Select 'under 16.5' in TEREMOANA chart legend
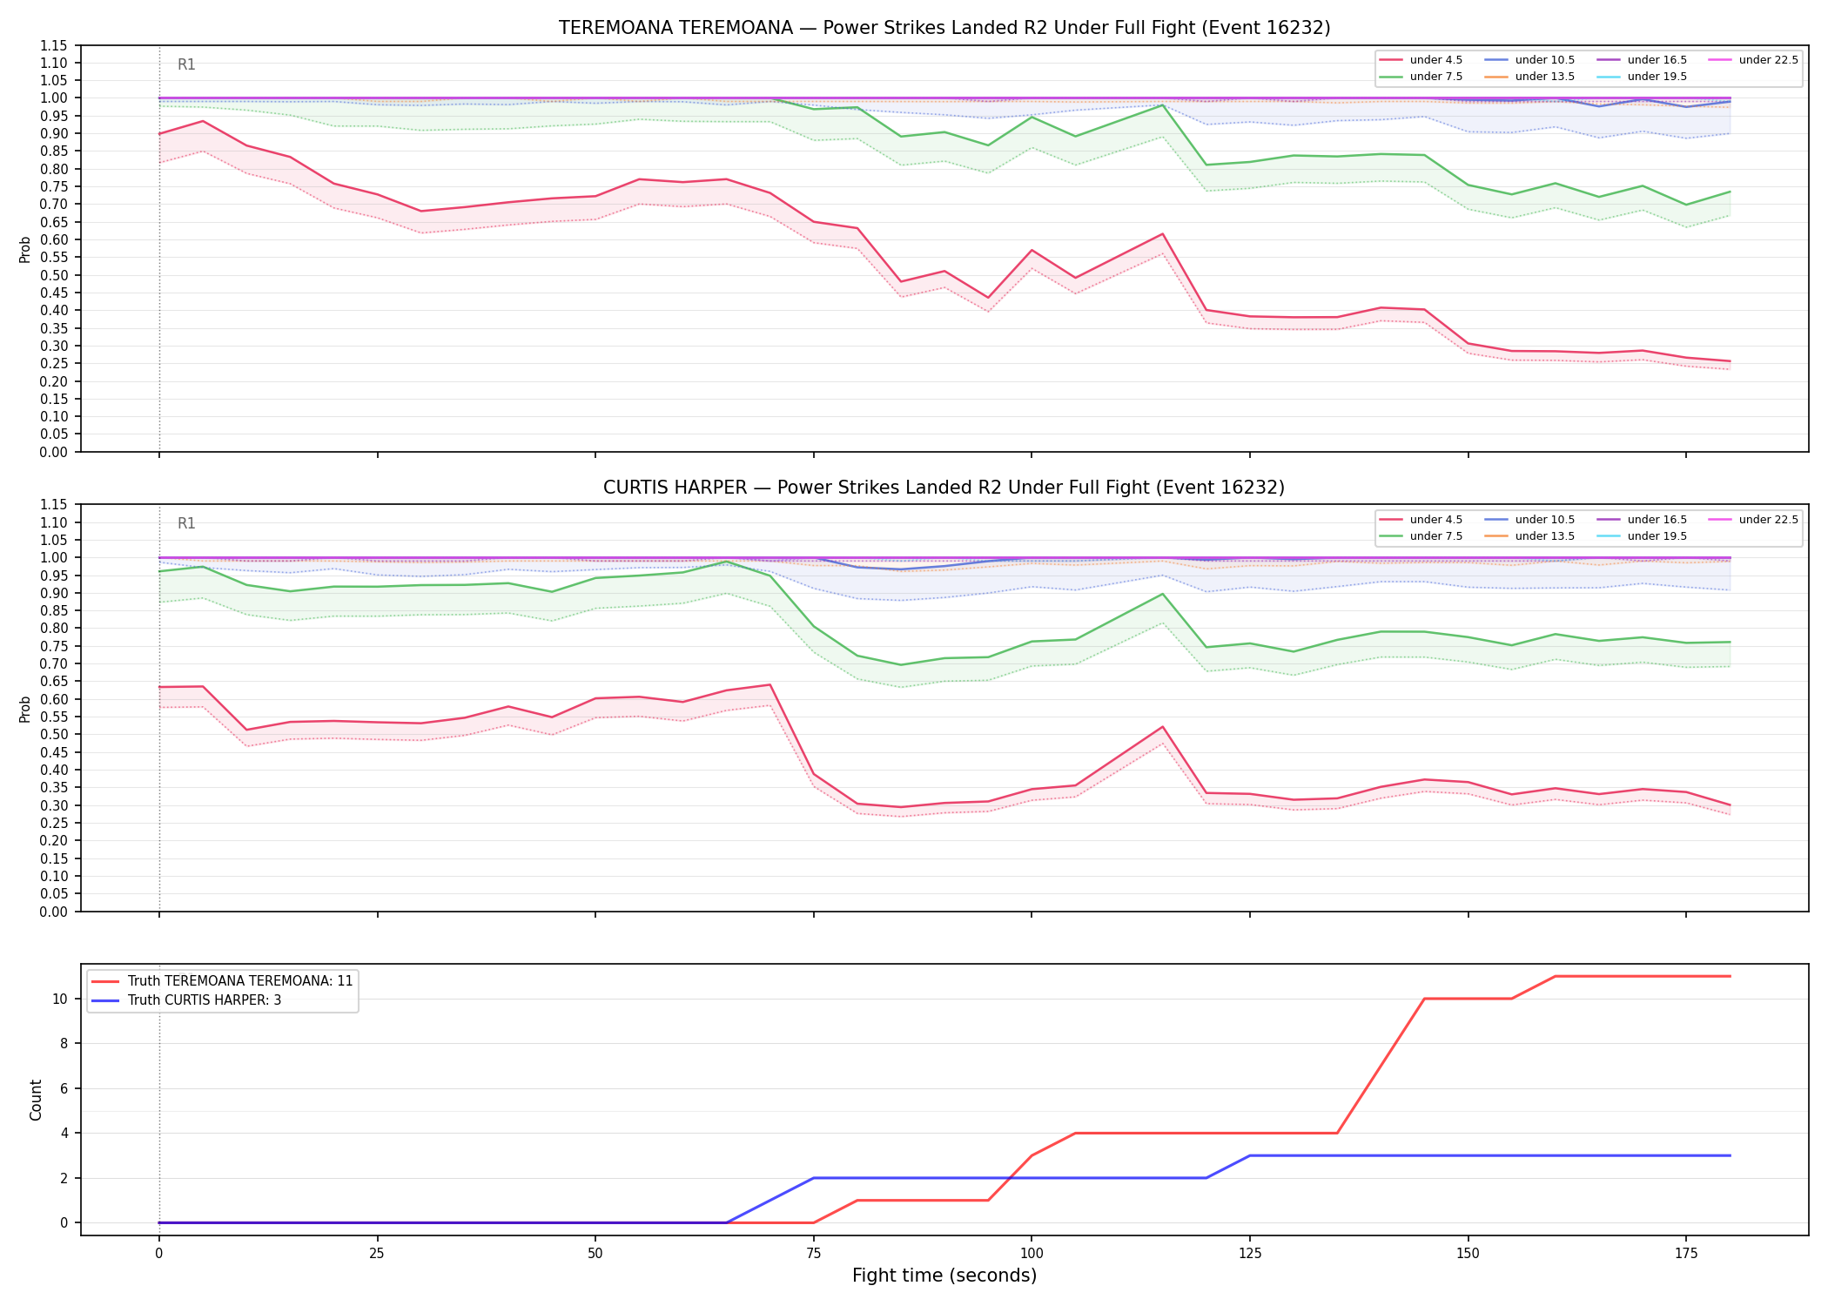 point(1643,60)
